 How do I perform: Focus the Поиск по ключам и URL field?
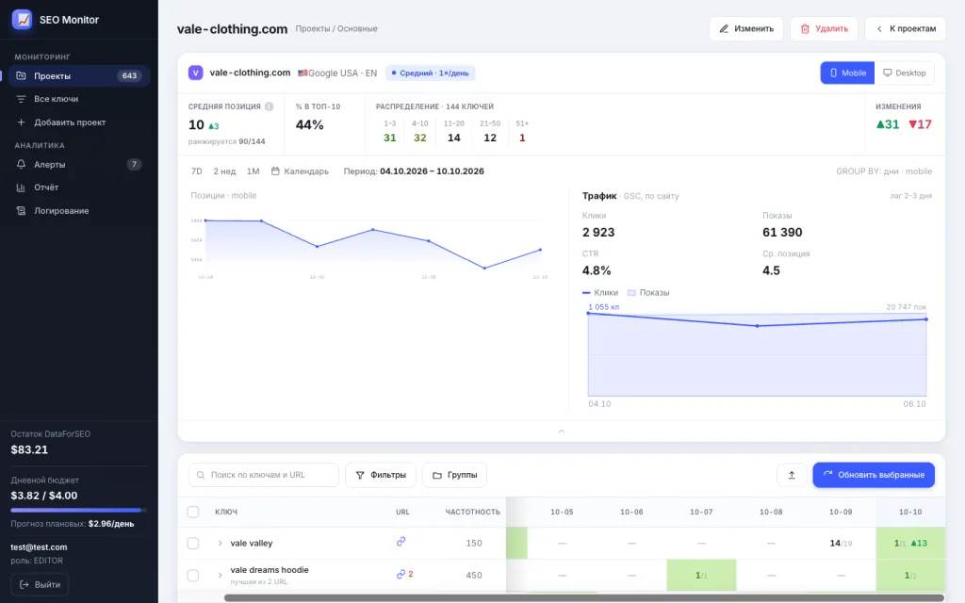tap(264, 475)
